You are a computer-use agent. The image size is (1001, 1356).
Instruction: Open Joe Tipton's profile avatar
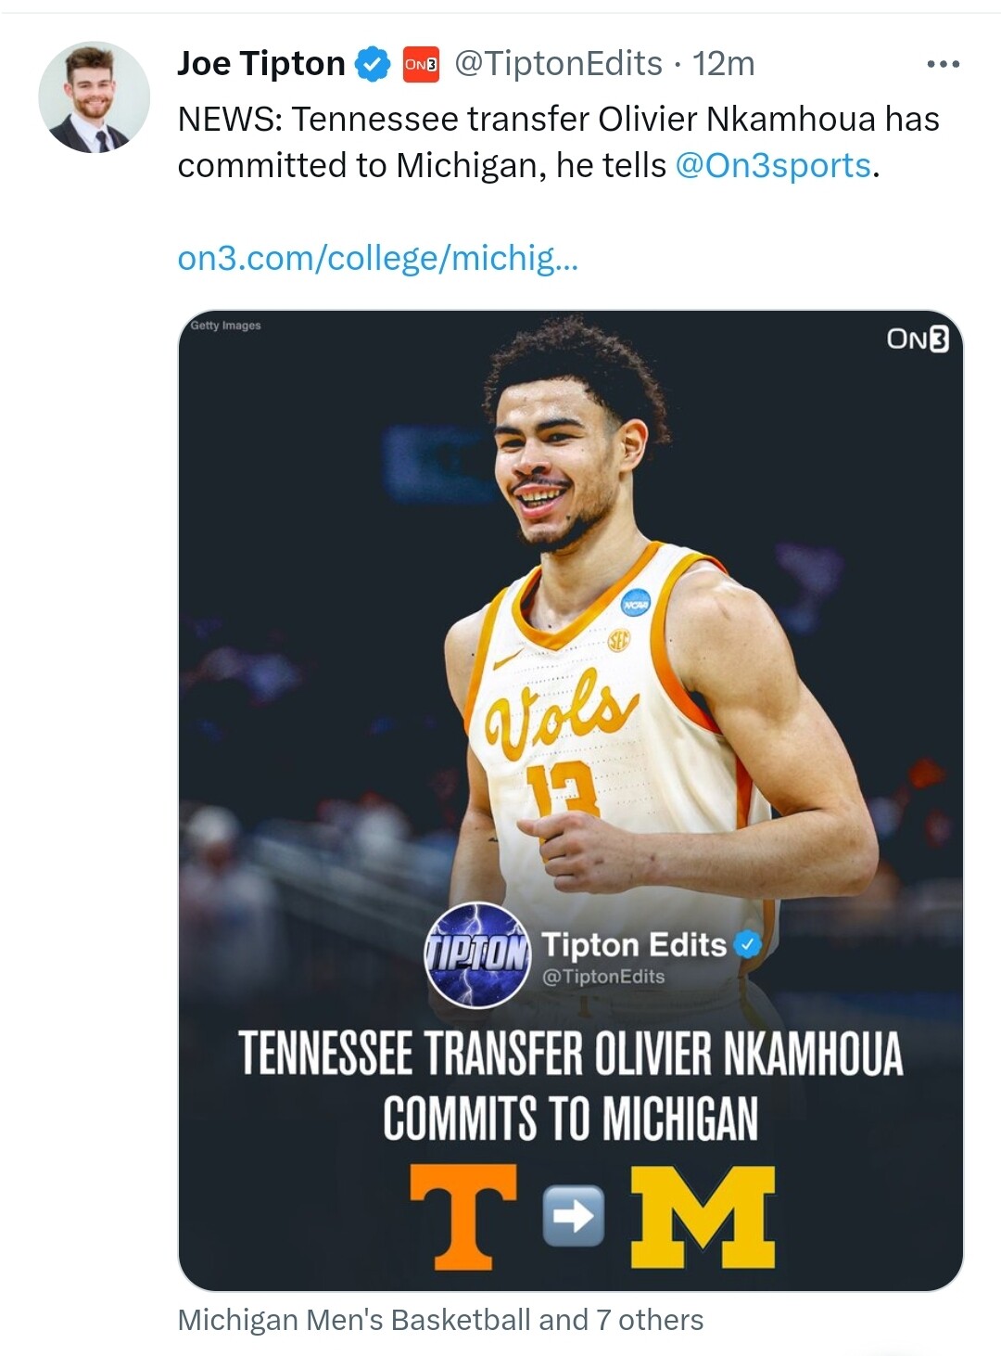94,97
